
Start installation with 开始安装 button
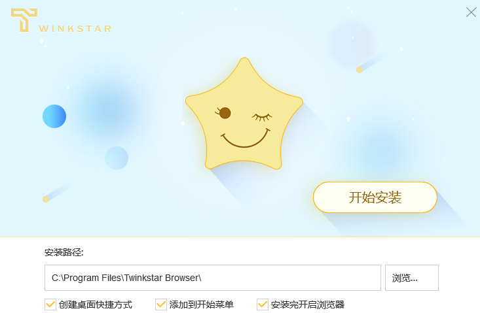coord(375,197)
